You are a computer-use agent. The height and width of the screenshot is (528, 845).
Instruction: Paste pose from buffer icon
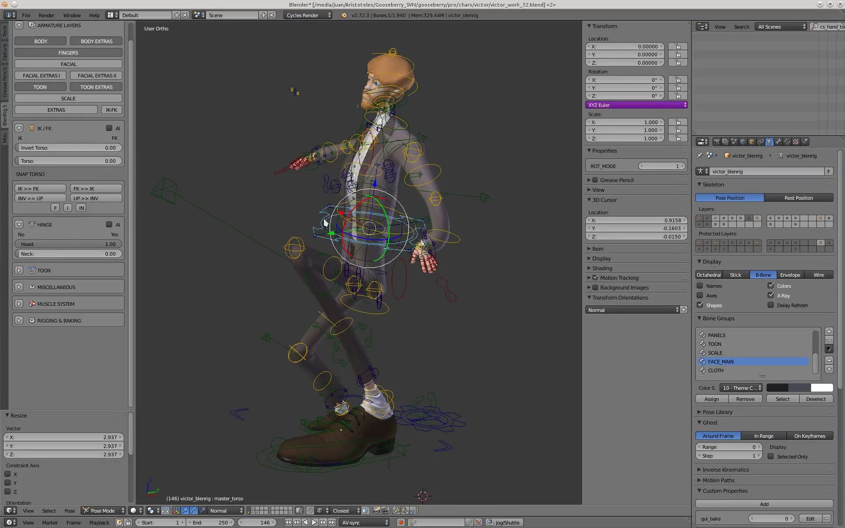[405, 510]
